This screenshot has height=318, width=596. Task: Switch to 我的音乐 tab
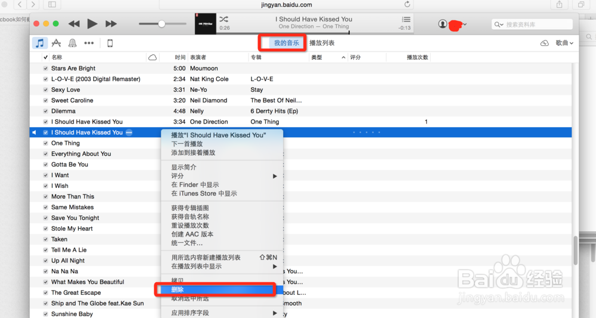pyautogui.click(x=286, y=43)
